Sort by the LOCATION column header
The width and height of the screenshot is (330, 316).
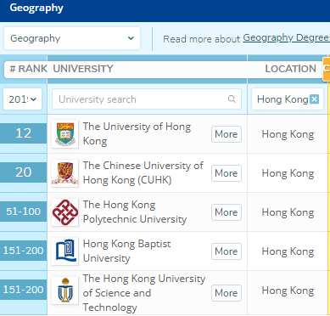coord(290,69)
